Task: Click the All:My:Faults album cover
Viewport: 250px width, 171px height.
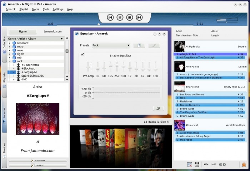Action: (x=180, y=46)
